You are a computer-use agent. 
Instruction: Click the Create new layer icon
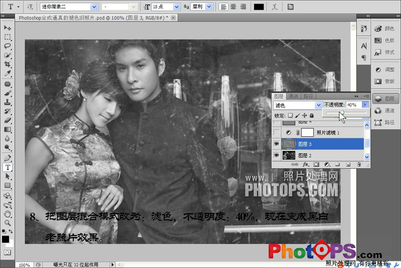[x=348, y=164]
